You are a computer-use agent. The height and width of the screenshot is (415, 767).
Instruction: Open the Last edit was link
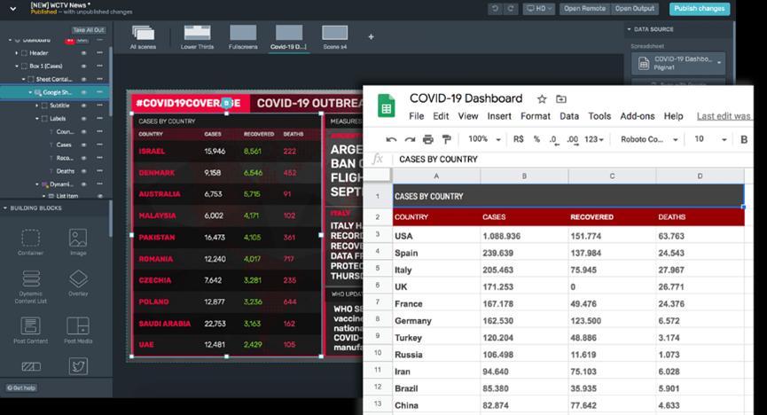724,116
